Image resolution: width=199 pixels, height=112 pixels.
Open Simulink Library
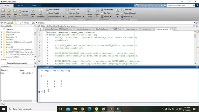[89, 13]
